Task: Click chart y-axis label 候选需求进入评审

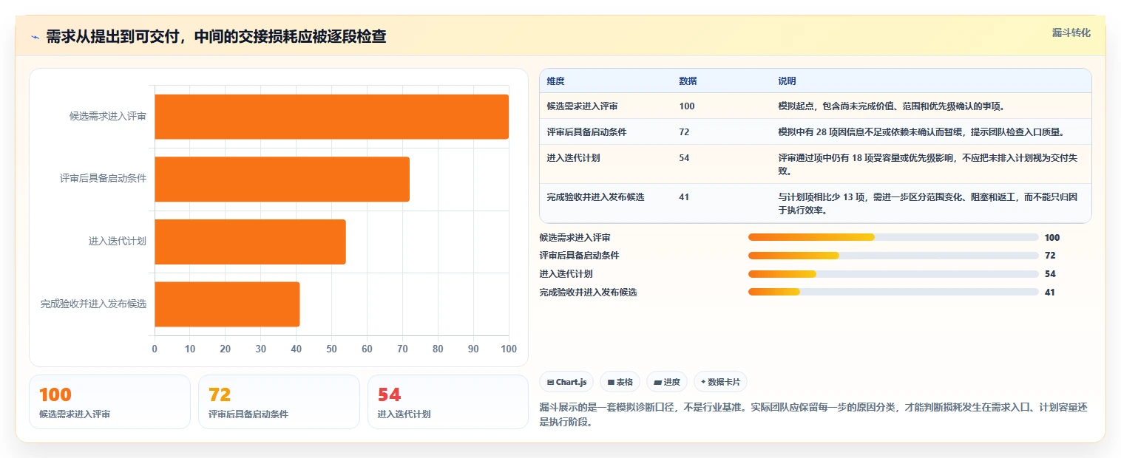Action: 108,117
